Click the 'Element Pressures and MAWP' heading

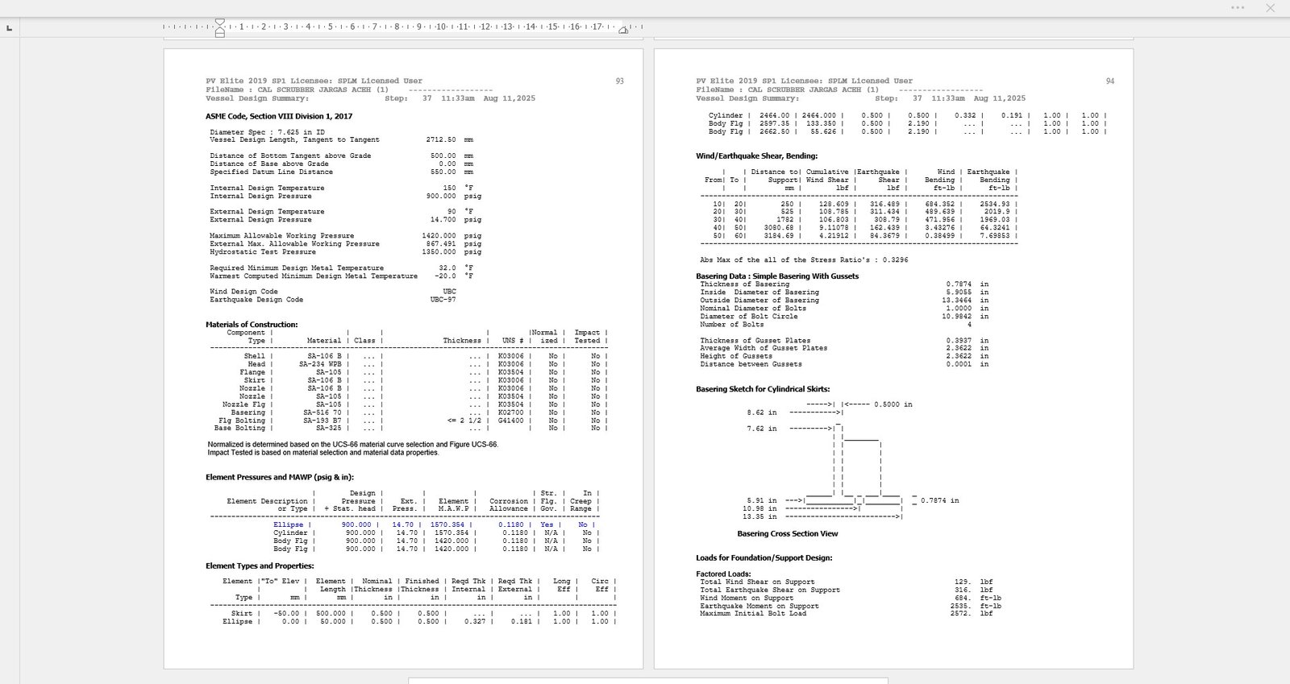279,478
